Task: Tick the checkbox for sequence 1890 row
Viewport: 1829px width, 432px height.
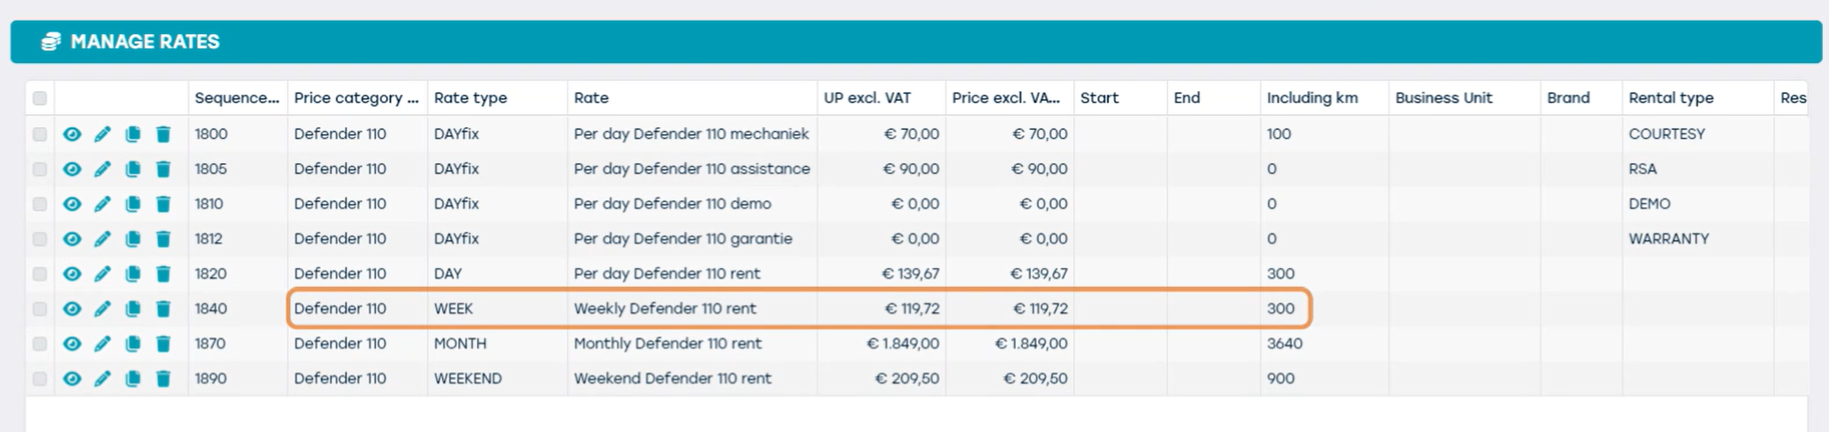Action: tap(40, 379)
